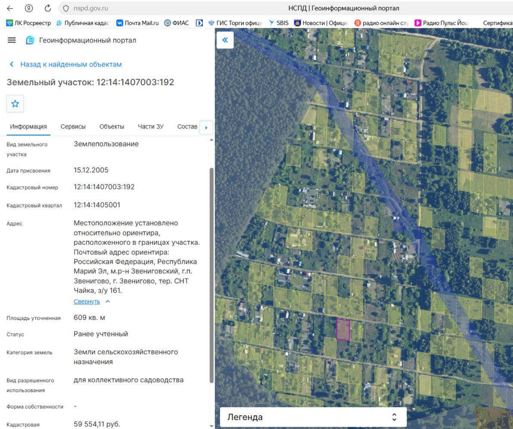This screenshot has width=513, height=429.
Task: Open the Объекты tab
Action: point(111,126)
